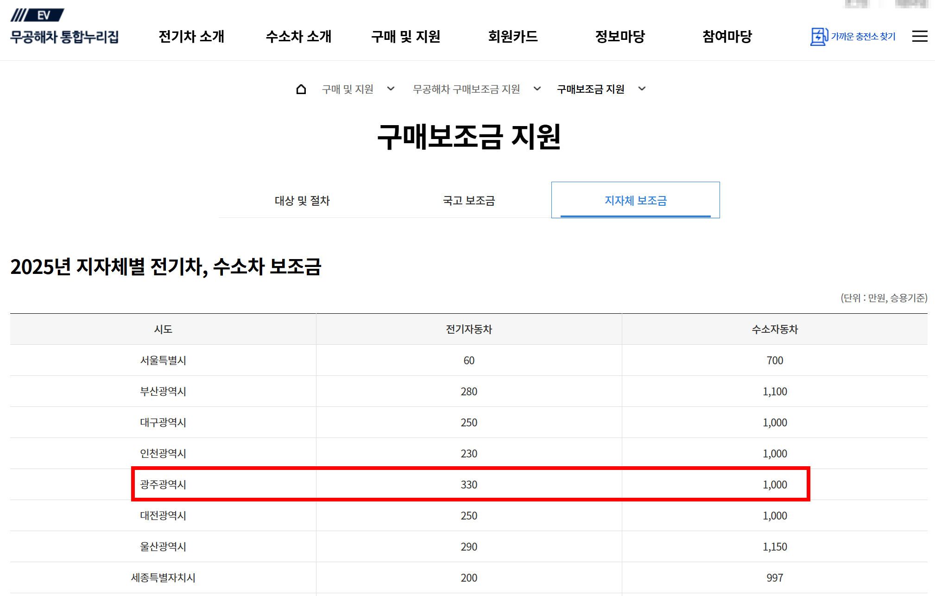Click the 광주광역시 row cell

point(163,484)
